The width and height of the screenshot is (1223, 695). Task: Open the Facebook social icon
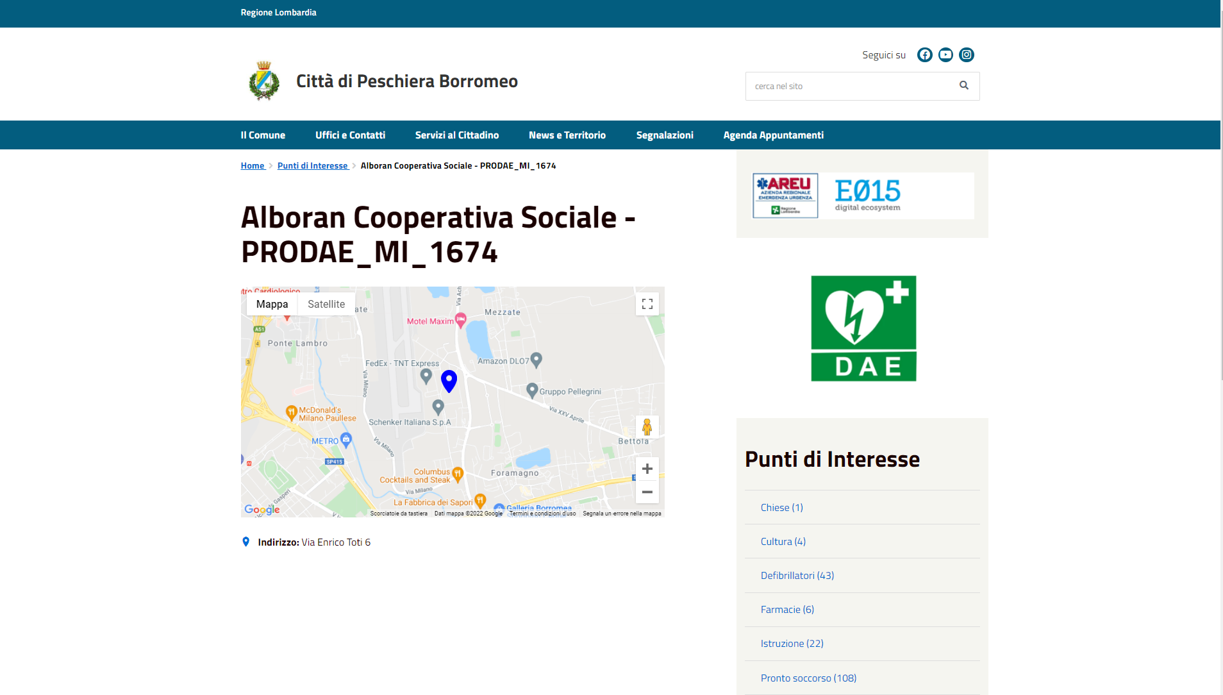click(924, 55)
